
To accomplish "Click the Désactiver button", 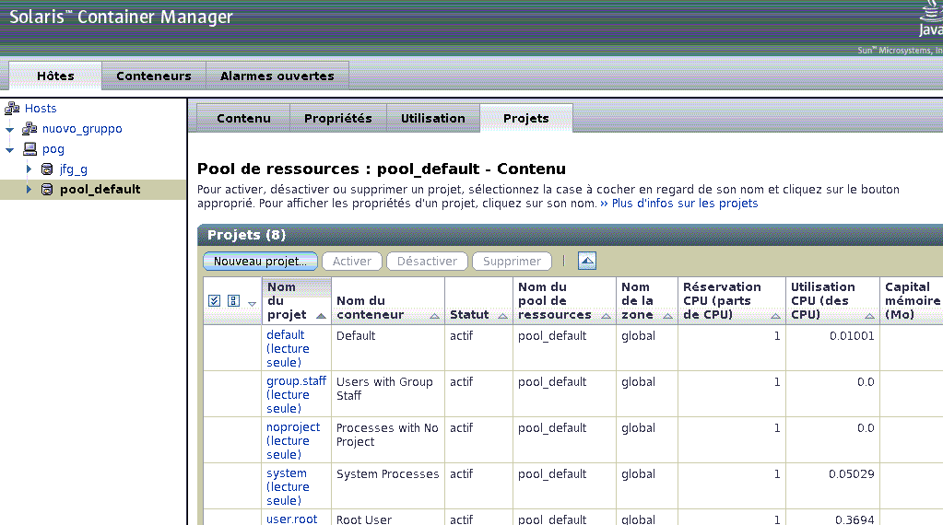I will tap(427, 262).
